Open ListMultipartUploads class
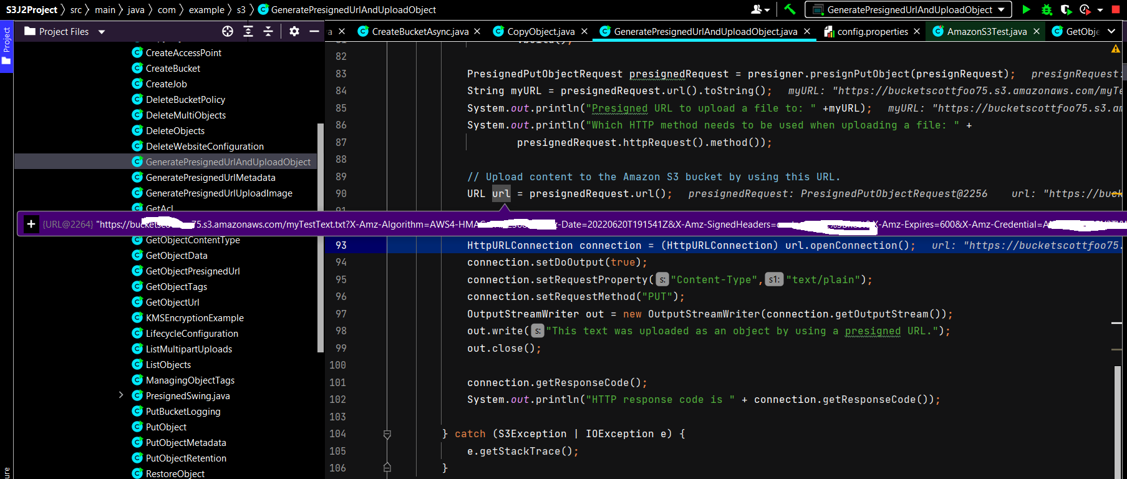This screenshot has height=479, width=1127. pyautogui.click(x=189, y=349)
